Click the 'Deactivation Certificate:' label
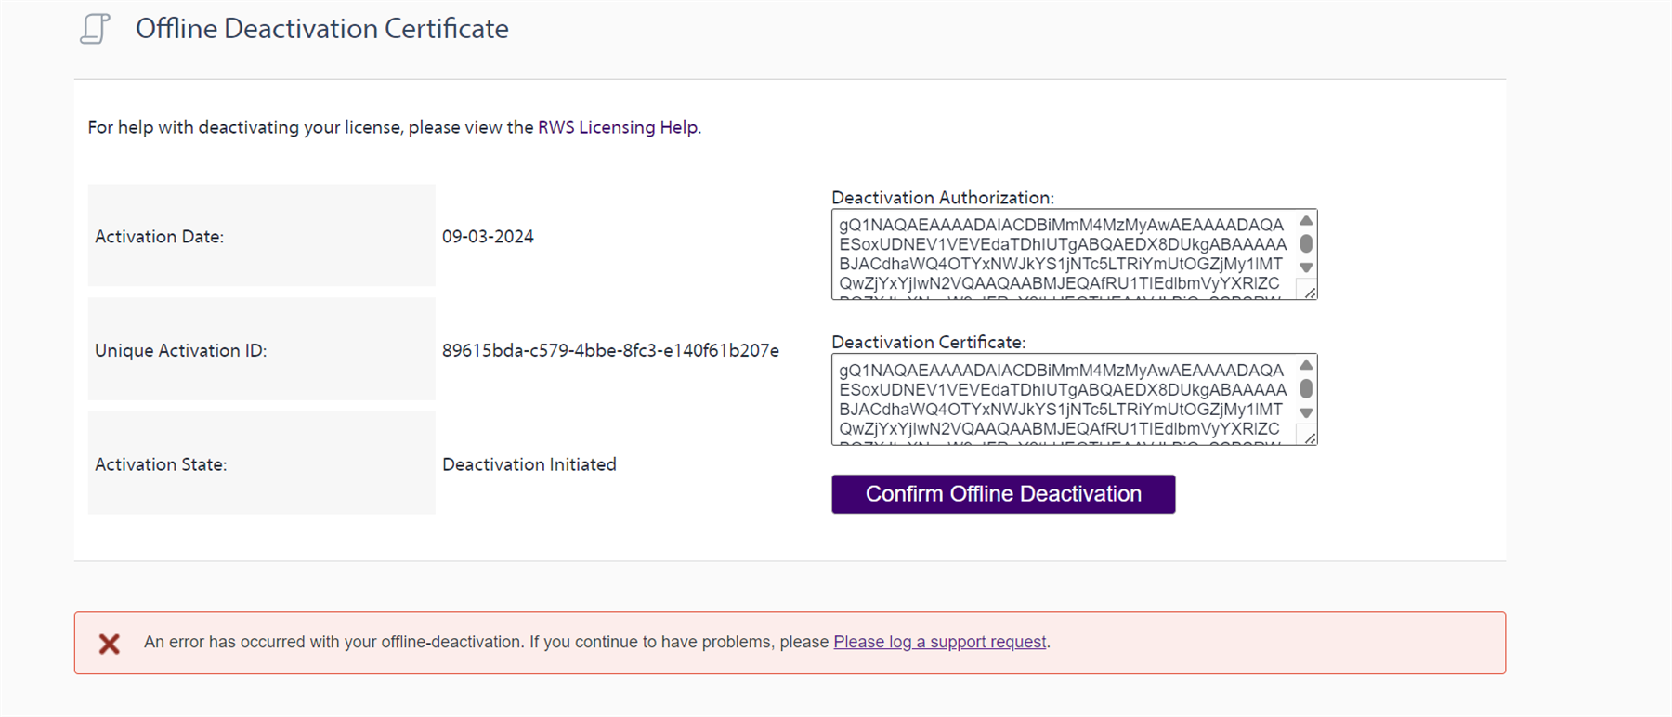1672x717 pixels. (929, 343)
